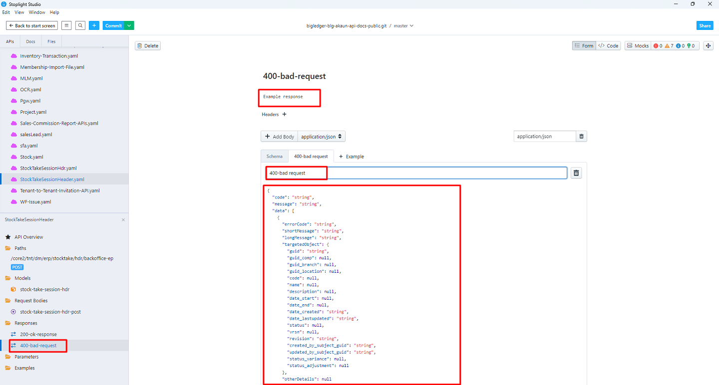The height and width of the screenshot is (385, 719).
Task: Switch to Code view
Action: click(x=609, y=46)
